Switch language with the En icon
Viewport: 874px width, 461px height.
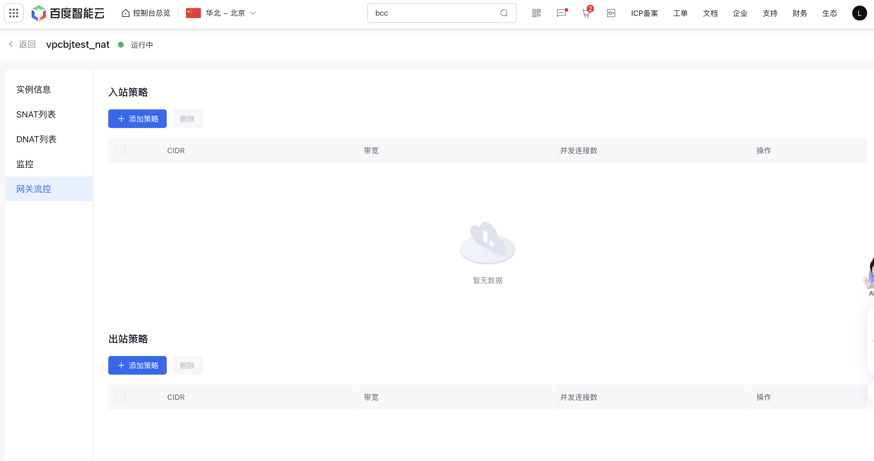[x=611, y=13]
